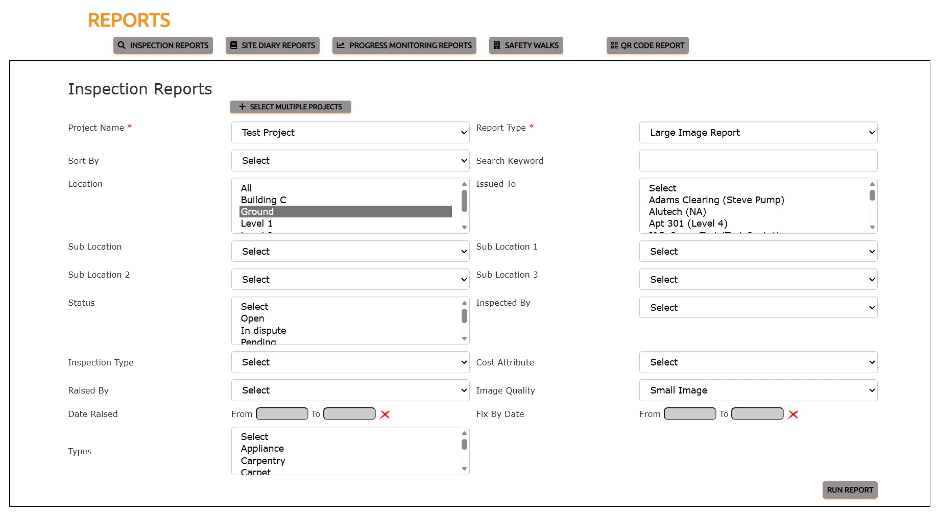937x516 pixels.
Task: Click the Status list up scroll arrow
Action: (464, 303)
